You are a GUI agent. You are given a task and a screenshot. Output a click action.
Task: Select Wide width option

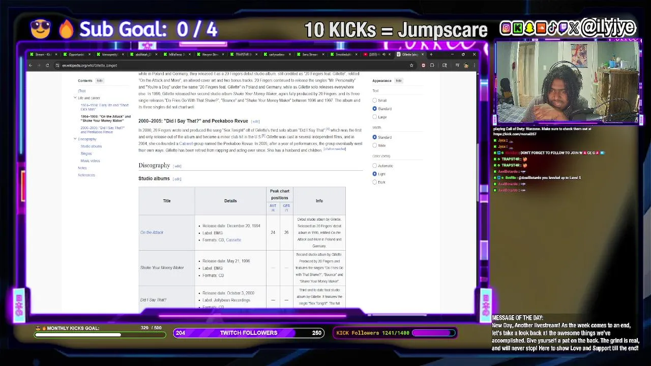375,145
